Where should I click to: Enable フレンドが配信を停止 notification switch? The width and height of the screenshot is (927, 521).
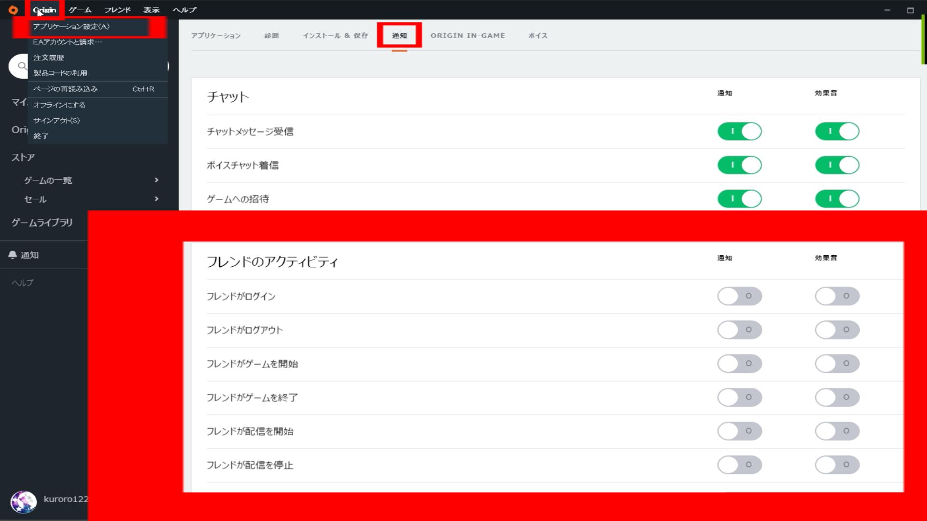click(740, 465)
